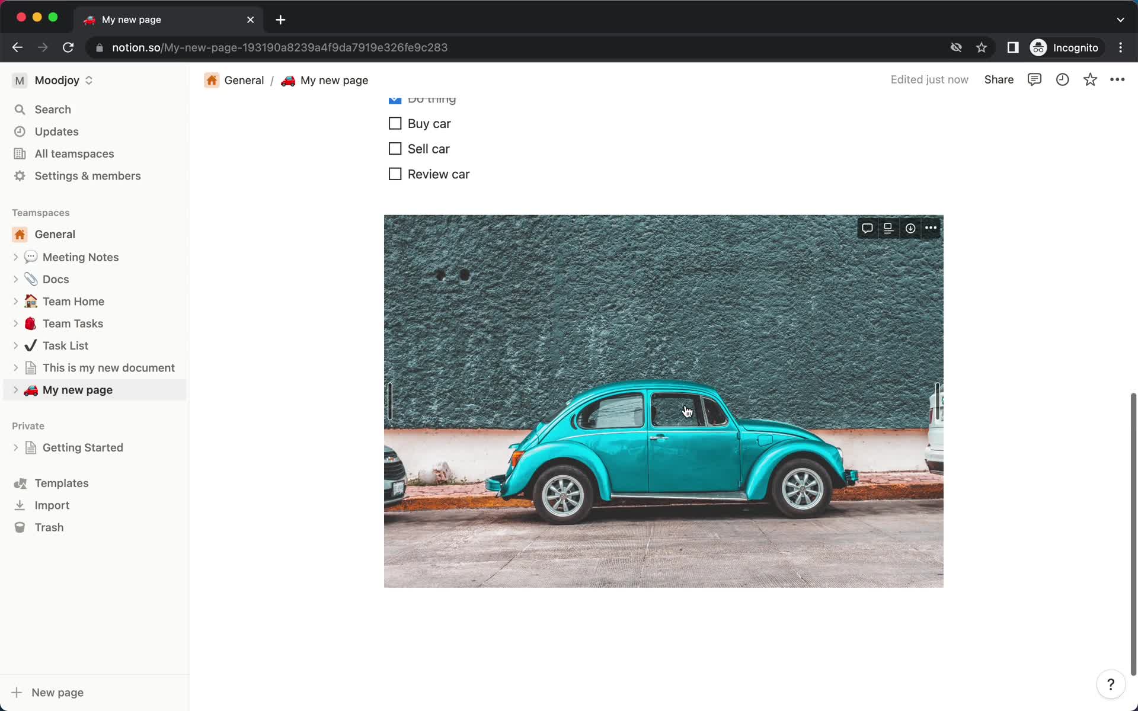
Task: Expand the Team Tasks tree item
Action: point(17,324)
